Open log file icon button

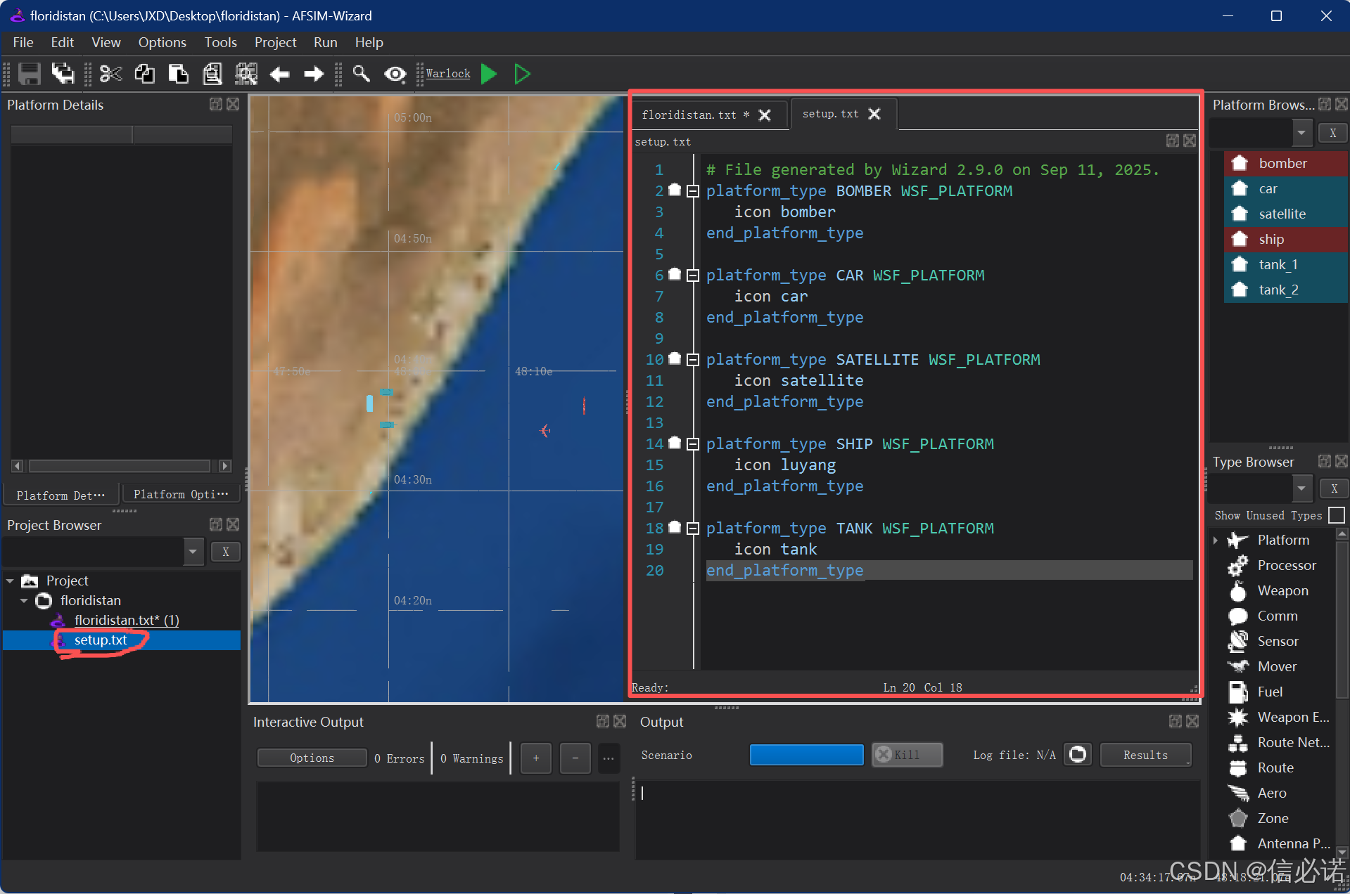1078,755
